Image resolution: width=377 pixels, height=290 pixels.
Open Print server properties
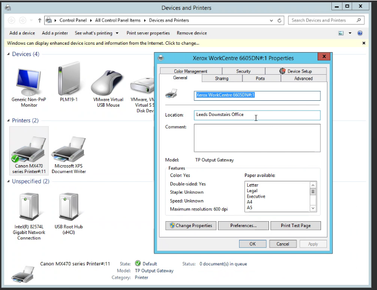point(148,33)
